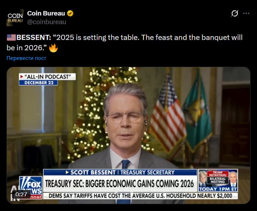This screenshot has width=257, height=211.
Task: Open the Coin Bureau profile avatar
Action: click(x=15, y=18)
